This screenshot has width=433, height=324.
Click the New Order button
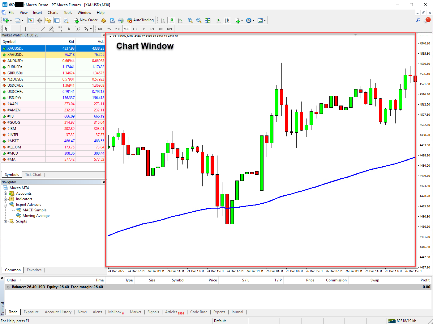(x=86, y=20)
